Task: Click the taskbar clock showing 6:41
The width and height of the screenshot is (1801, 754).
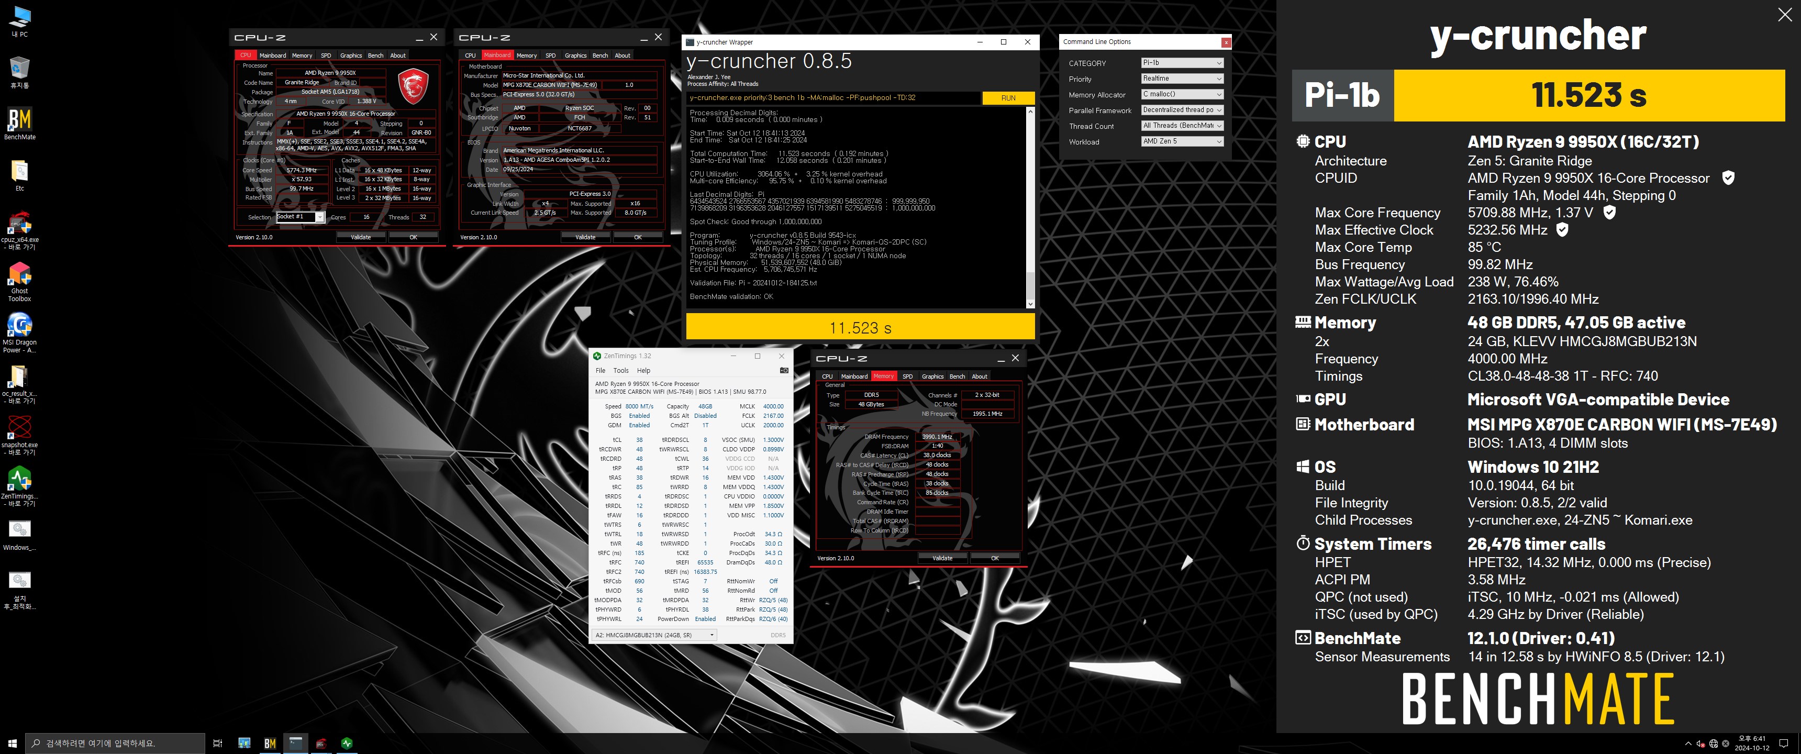Action: 1751,743
